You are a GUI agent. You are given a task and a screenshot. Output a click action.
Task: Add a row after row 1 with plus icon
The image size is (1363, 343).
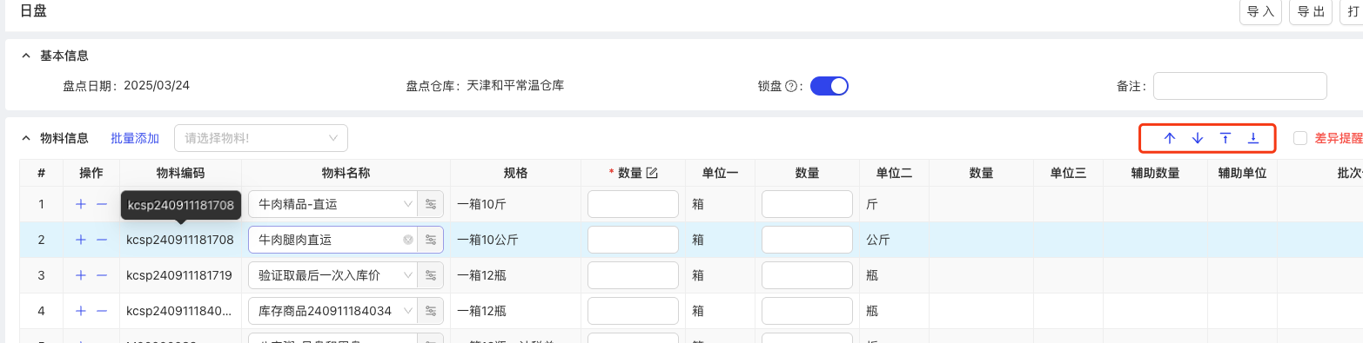(81, 204)
